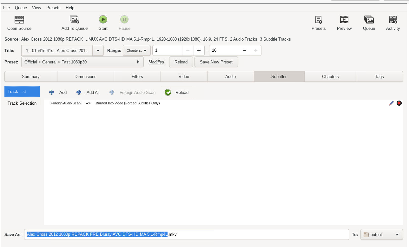
Task: Show the encode Queue window
Action: coord(369,22)
